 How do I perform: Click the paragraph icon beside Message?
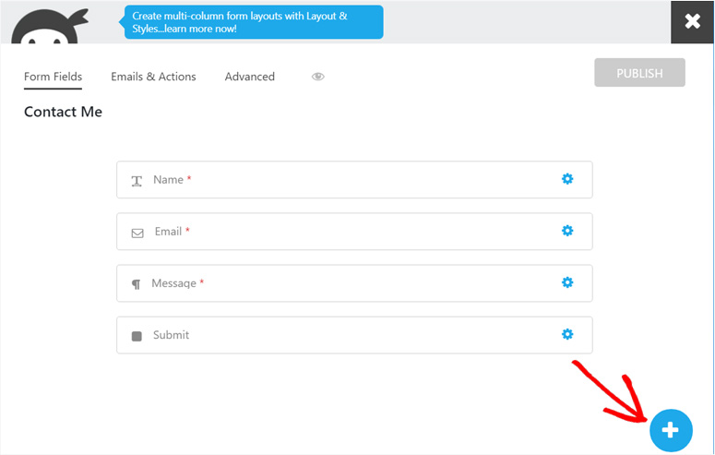tap(136, 285)
